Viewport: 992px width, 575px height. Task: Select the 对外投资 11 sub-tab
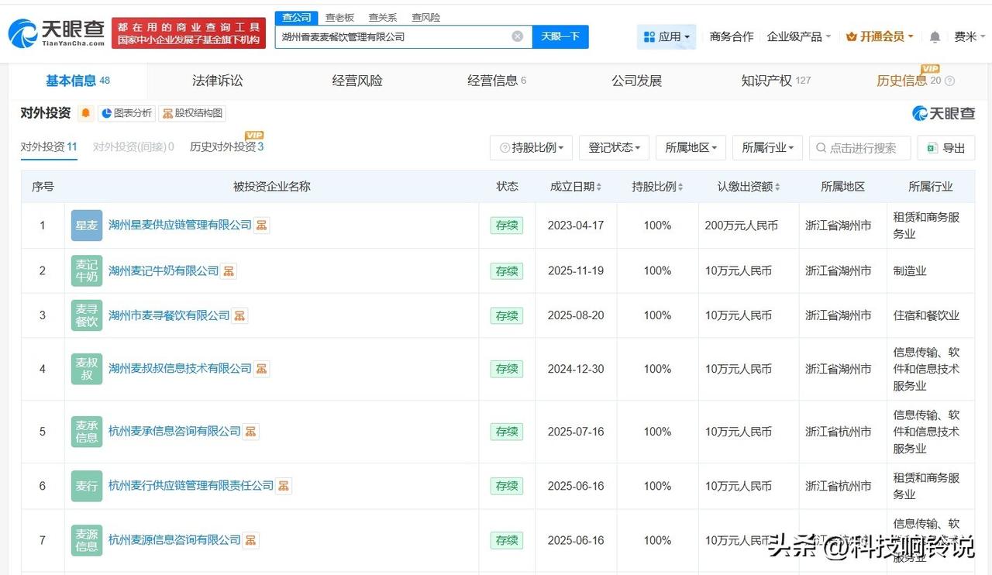coord(49,147)
